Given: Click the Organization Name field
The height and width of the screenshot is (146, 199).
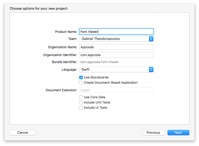Looking at the screenshot, I should tap(116, 47).
